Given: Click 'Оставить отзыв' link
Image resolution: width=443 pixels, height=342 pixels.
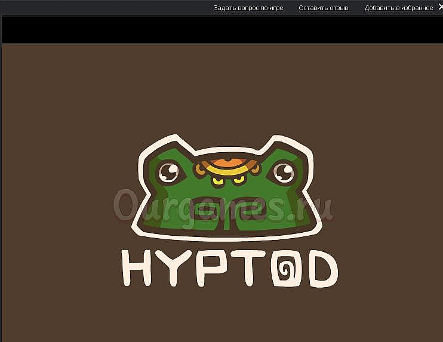Looking at the screenshot, I should [x=324, y=8].
